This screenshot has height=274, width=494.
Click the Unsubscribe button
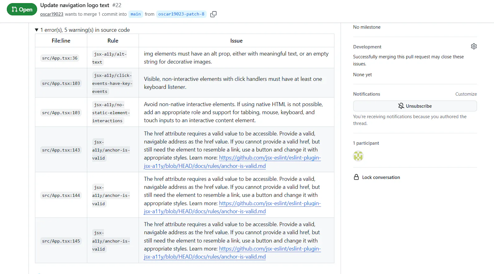(415, 106)
